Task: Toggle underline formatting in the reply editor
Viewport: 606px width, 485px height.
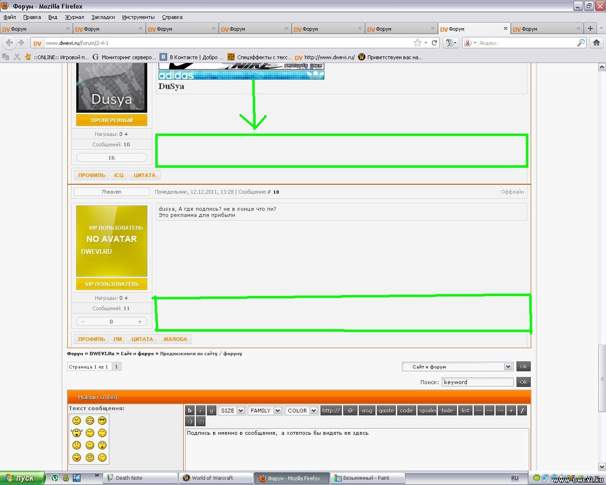Action: [x=212, y=411]
